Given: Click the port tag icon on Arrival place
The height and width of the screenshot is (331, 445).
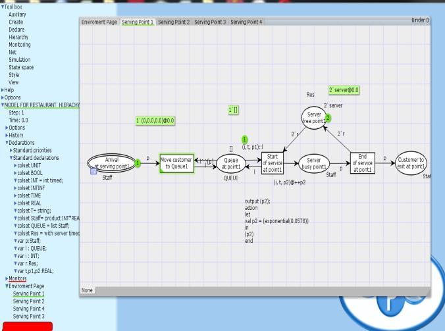Looking at the screenshot, I should pyautogui.click(x=93, y=171).
